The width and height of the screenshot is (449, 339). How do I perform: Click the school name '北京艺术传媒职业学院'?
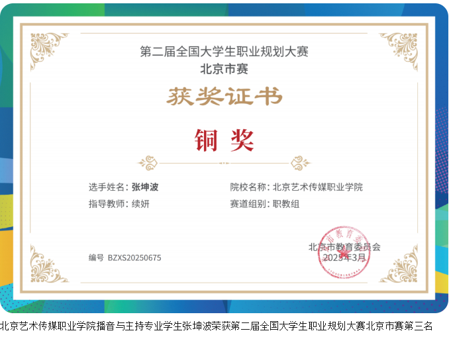(x=318, y=187)
